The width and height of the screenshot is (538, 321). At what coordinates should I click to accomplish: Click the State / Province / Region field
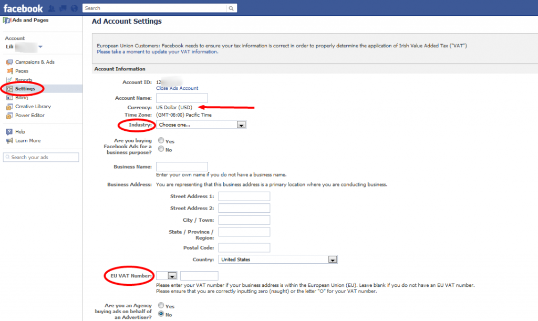coord(244,232)
